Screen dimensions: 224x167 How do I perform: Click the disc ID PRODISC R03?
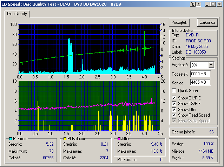coord(198,41)
